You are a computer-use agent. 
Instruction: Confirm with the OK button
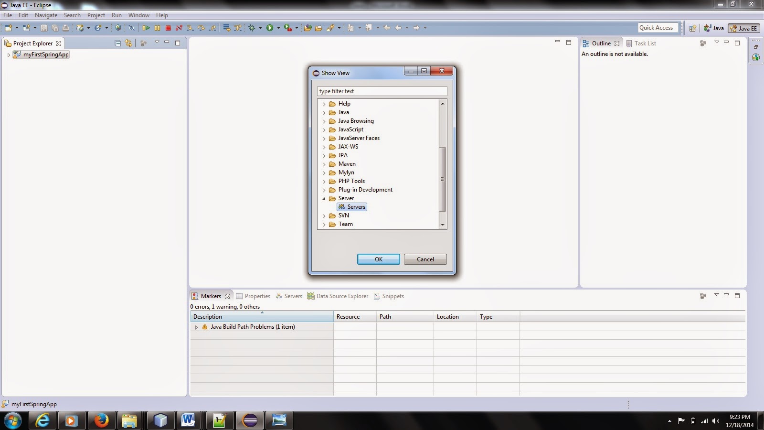pyautogui.click(x=378, y=259)
